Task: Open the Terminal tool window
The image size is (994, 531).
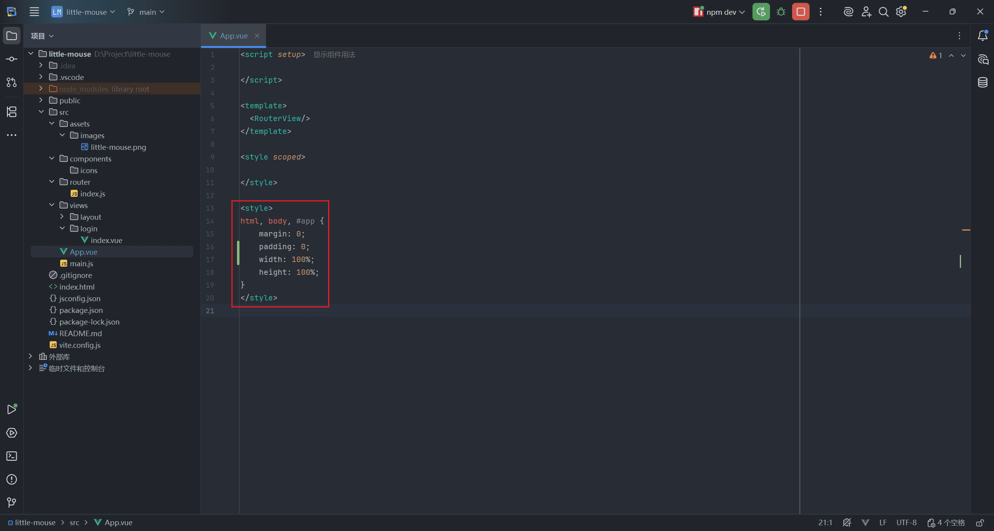Action: coord(12,456)
